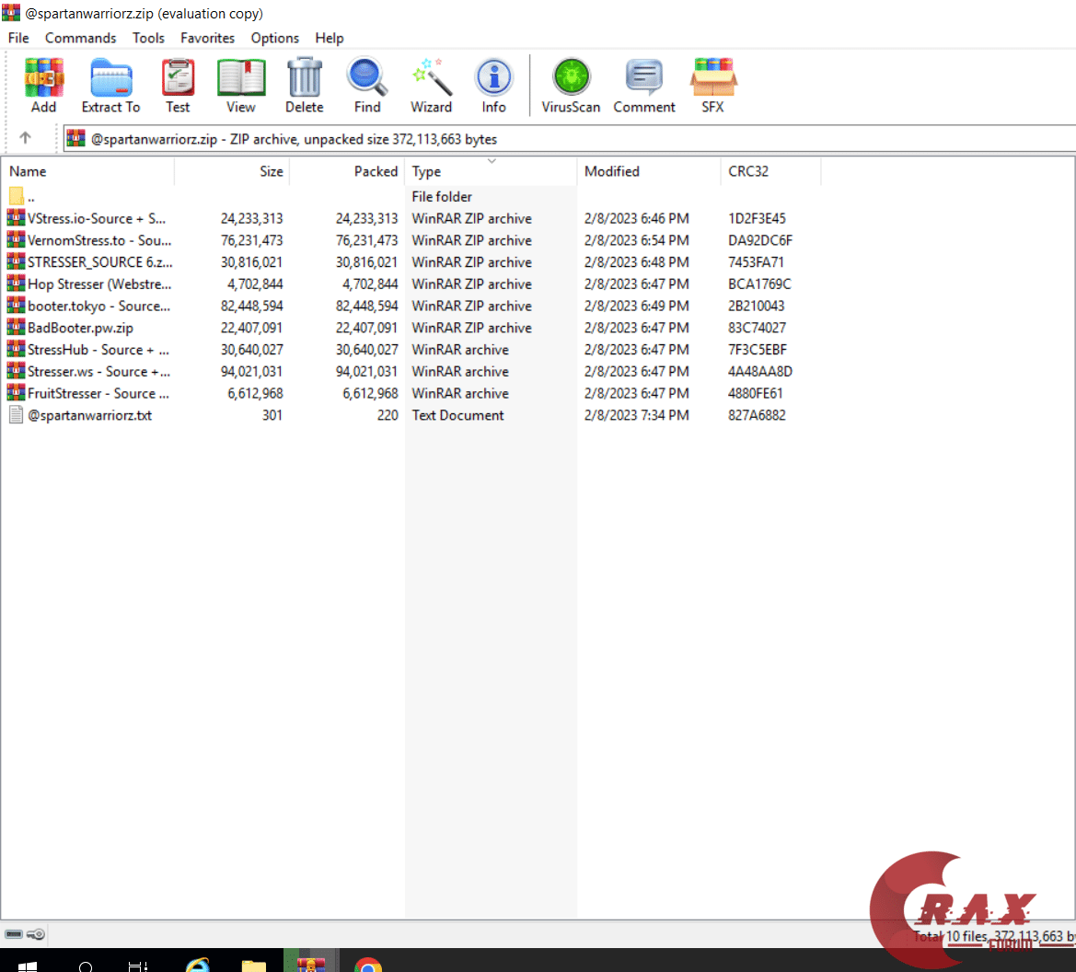Open the Find magnifier tool

pos(367,85)
